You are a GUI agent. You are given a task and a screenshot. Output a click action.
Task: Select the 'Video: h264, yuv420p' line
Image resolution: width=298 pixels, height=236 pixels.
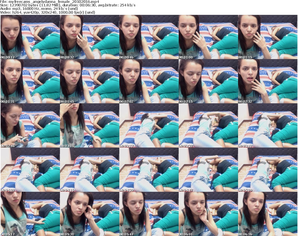[x=47, y=12]
